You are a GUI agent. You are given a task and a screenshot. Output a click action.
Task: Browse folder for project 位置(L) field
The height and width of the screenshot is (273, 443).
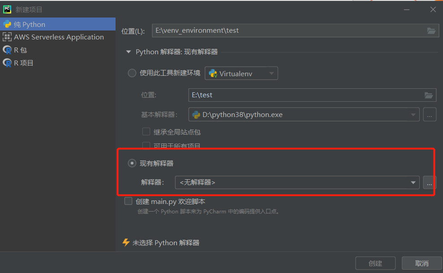click(431, 30)
